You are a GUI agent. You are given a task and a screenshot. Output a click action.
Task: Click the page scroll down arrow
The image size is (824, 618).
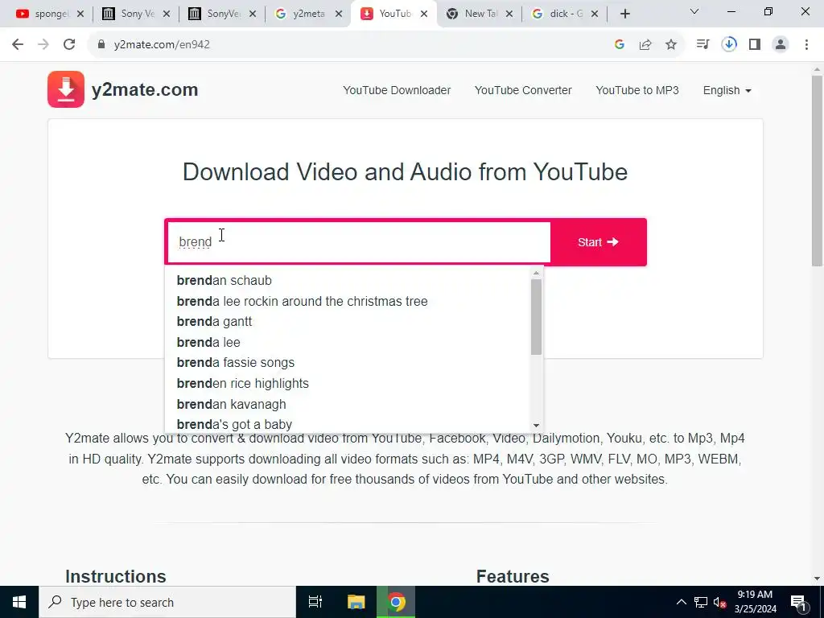(818, 578)
